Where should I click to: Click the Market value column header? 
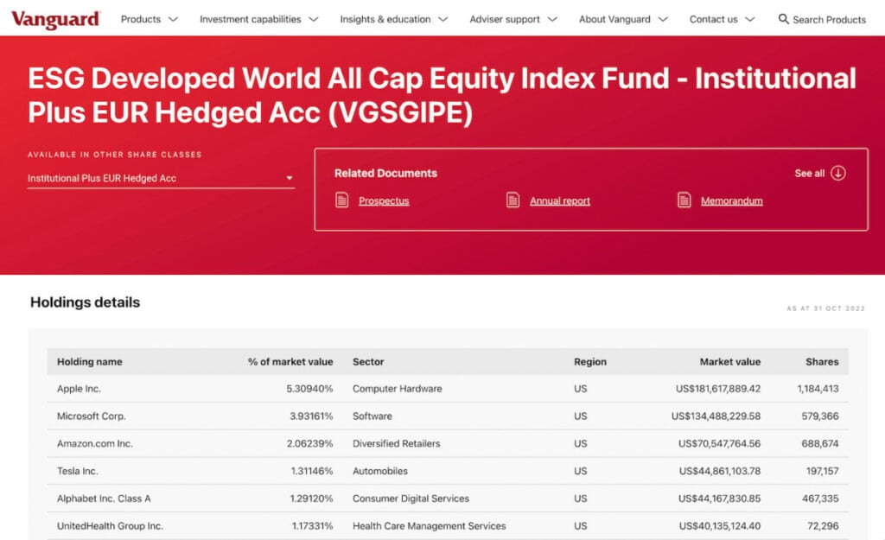[x=729, y=362]
